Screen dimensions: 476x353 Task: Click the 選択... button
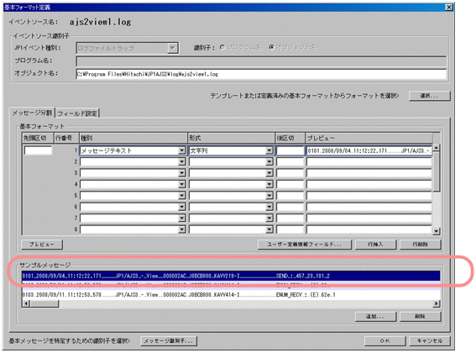(x=429, y=96)
